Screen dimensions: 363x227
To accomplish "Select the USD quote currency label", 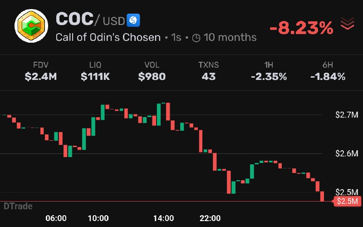I will (x=114, y=21).
